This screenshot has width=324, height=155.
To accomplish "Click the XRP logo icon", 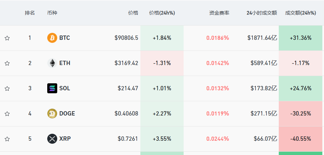I will [52, 139].
